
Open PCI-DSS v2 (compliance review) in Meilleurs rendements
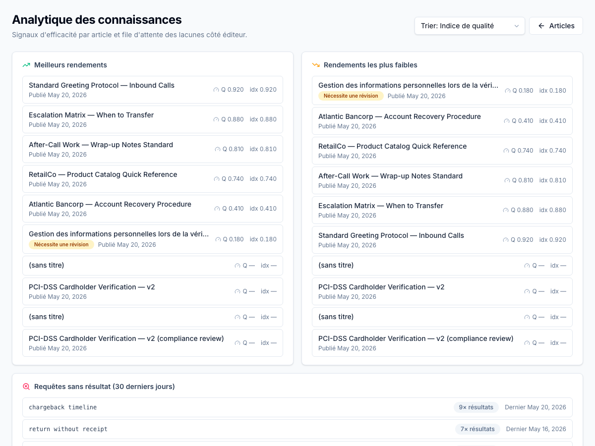click(x=153, y=343)
